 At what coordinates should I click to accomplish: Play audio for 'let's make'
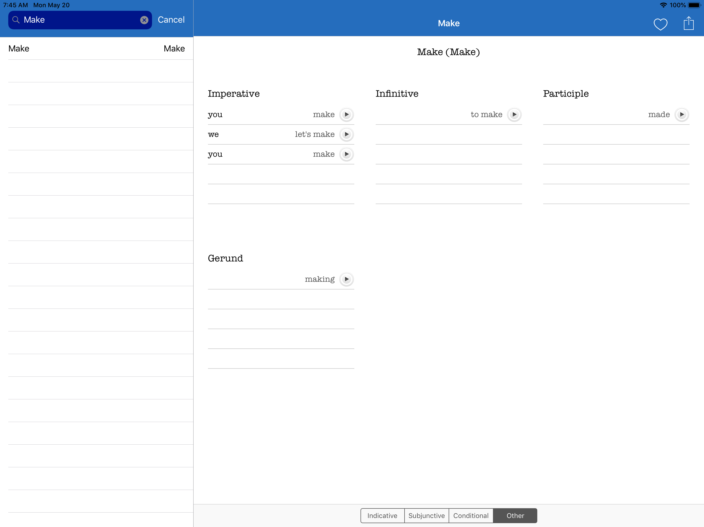[x=347, y=134]
